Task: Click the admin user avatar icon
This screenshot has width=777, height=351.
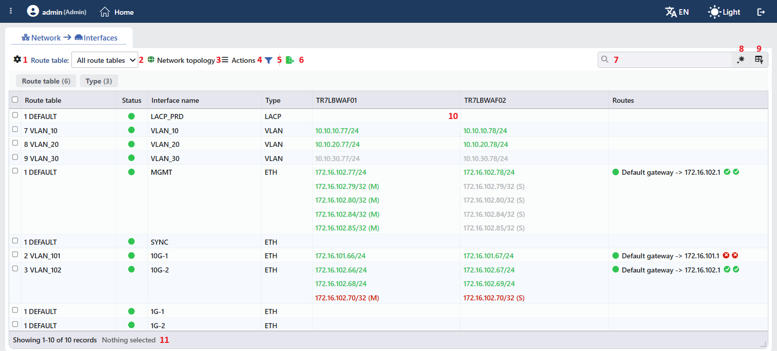Action: click(33, 11)
